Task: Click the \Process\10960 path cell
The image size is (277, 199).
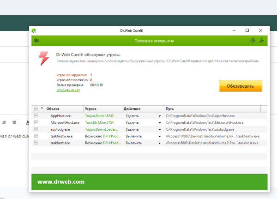Action: click(x=212, y=136)
